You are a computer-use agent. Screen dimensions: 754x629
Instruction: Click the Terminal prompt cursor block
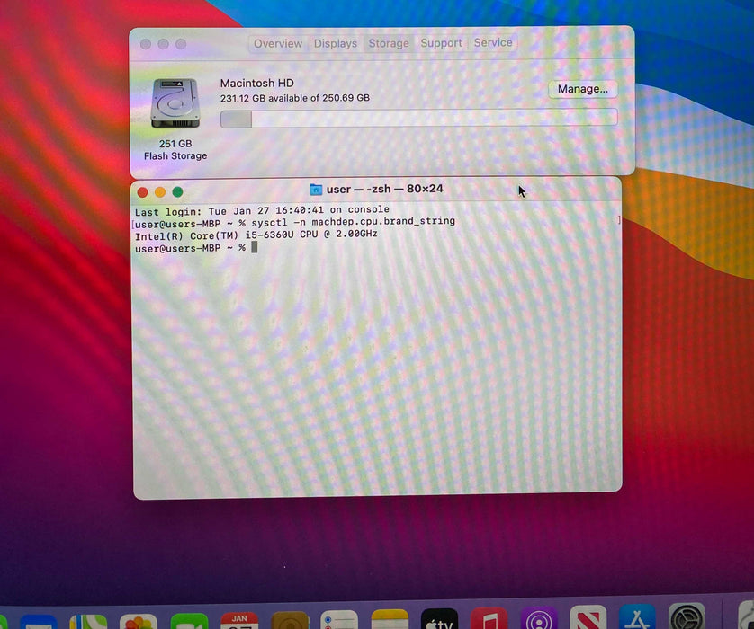click(255, 247)
